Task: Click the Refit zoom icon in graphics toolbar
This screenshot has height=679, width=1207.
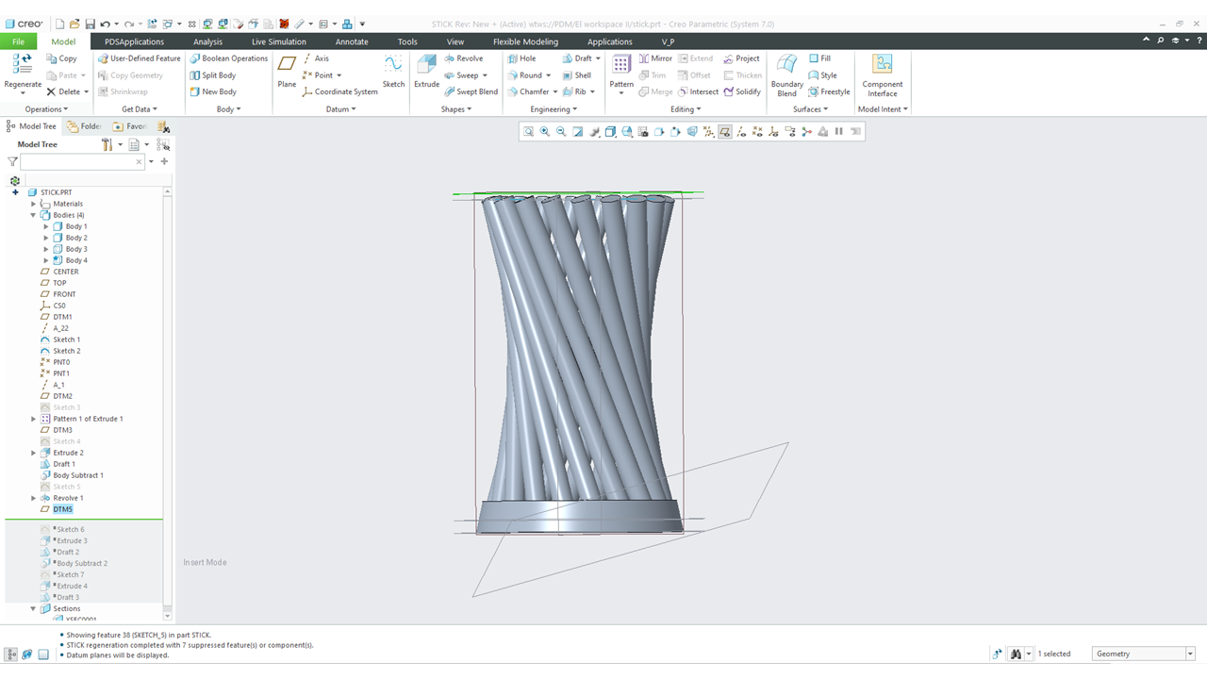Action: 528,132
